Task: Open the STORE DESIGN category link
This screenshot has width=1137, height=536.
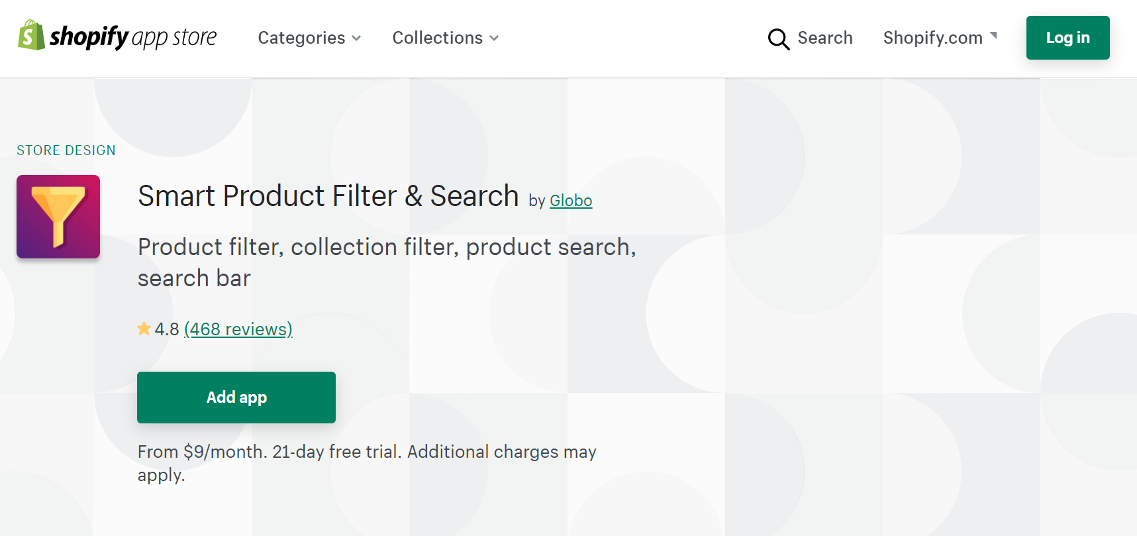Action: [x=66, y=150]
